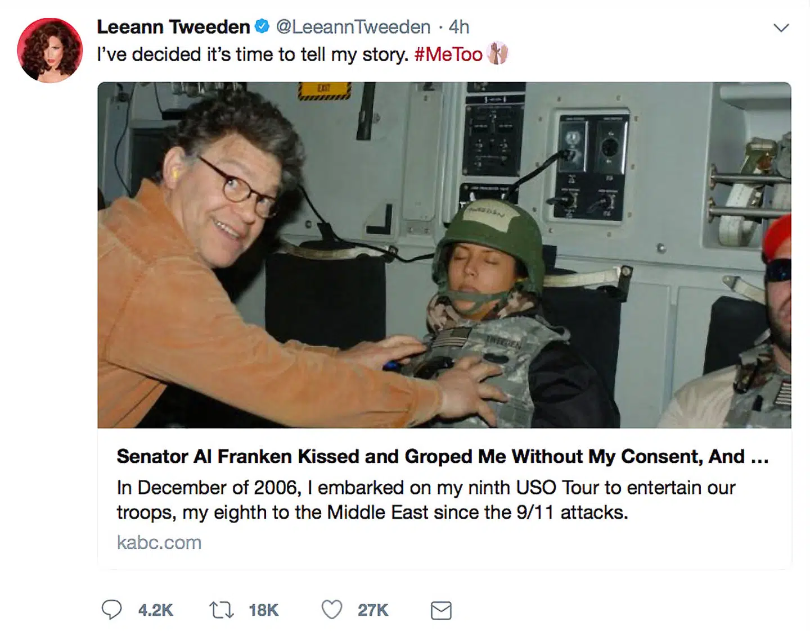Click the folded hands emoji in tweet
Image resolution: width=810 pixels, height=631 pixels.
click(x=497, y=55)
